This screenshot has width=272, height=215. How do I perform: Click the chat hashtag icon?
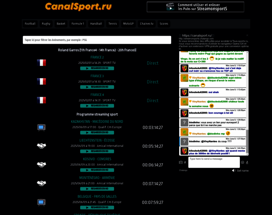[185, 162]
